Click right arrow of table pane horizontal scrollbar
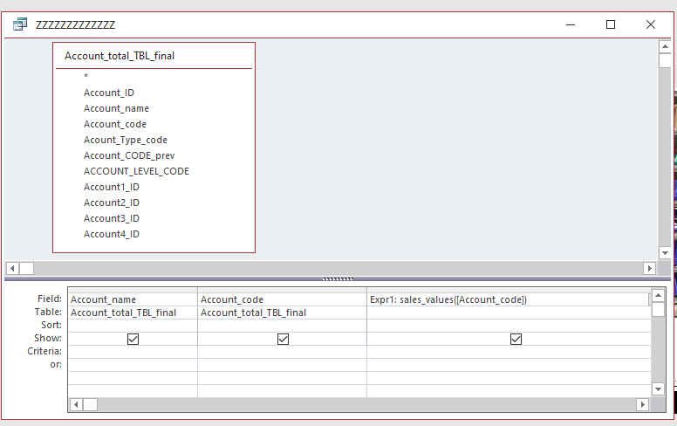 point(649,268)
